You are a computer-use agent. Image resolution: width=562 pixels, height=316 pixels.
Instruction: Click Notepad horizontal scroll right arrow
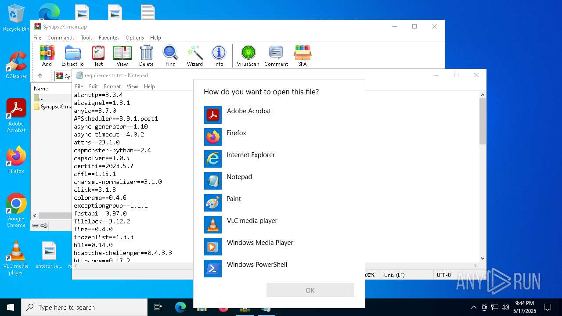tap(476, 266)
